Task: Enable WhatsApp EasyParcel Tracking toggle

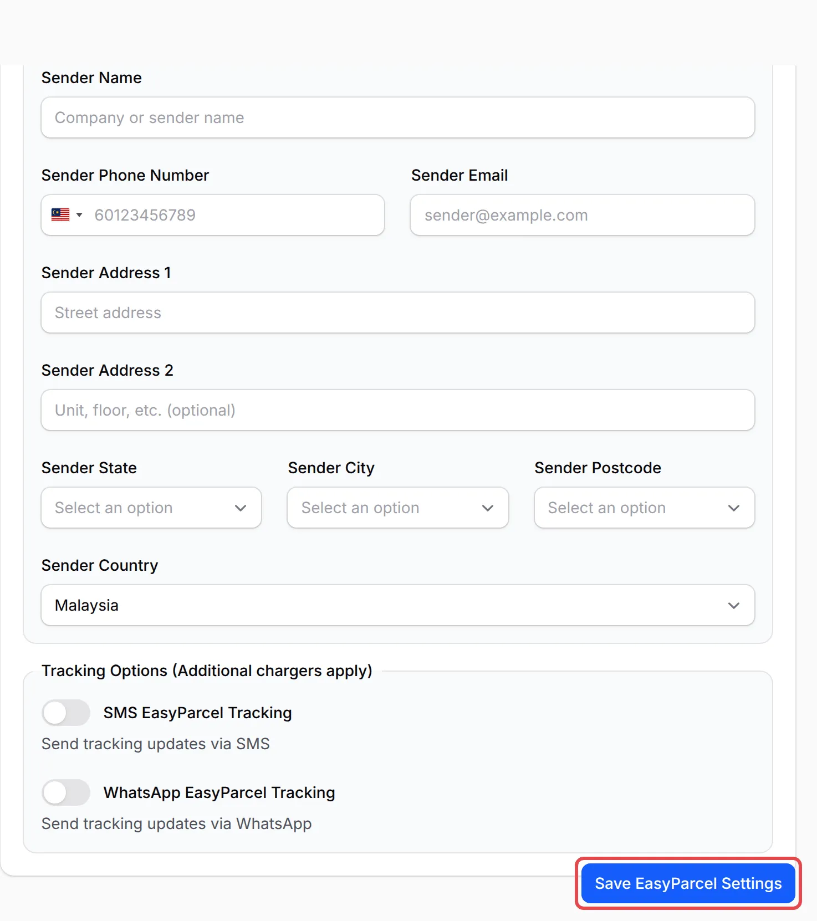Action: tap(66, 792)
